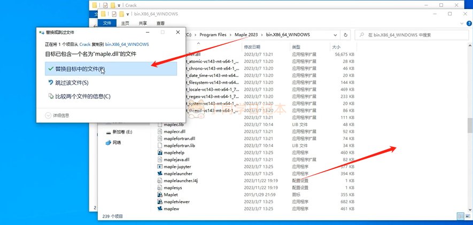Open the maplelauncher application icon
Image resolution: width=473 pixels, height=225 pixels.
click(160, 174)
